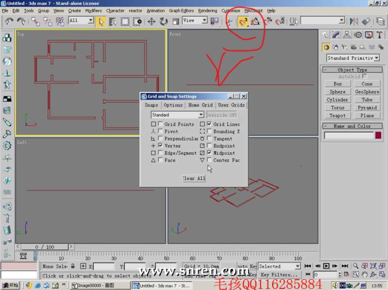Switch to the Options tab

173,105
